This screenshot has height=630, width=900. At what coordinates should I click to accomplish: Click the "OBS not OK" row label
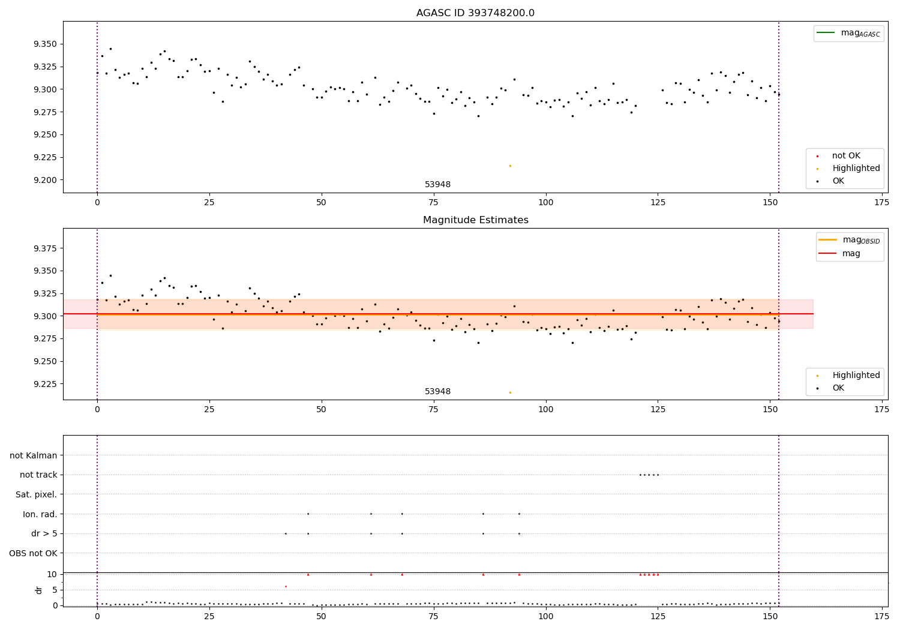pos(33,553)
